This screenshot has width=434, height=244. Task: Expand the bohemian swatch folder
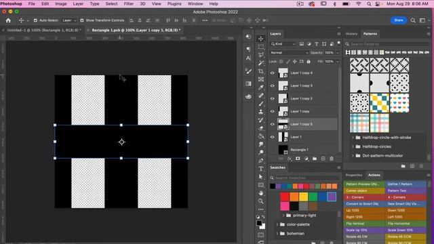point(277,233)
